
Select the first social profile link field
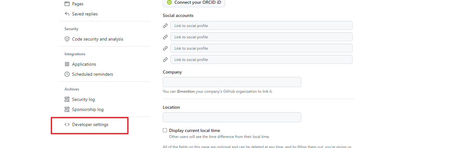tap(261, 25)
